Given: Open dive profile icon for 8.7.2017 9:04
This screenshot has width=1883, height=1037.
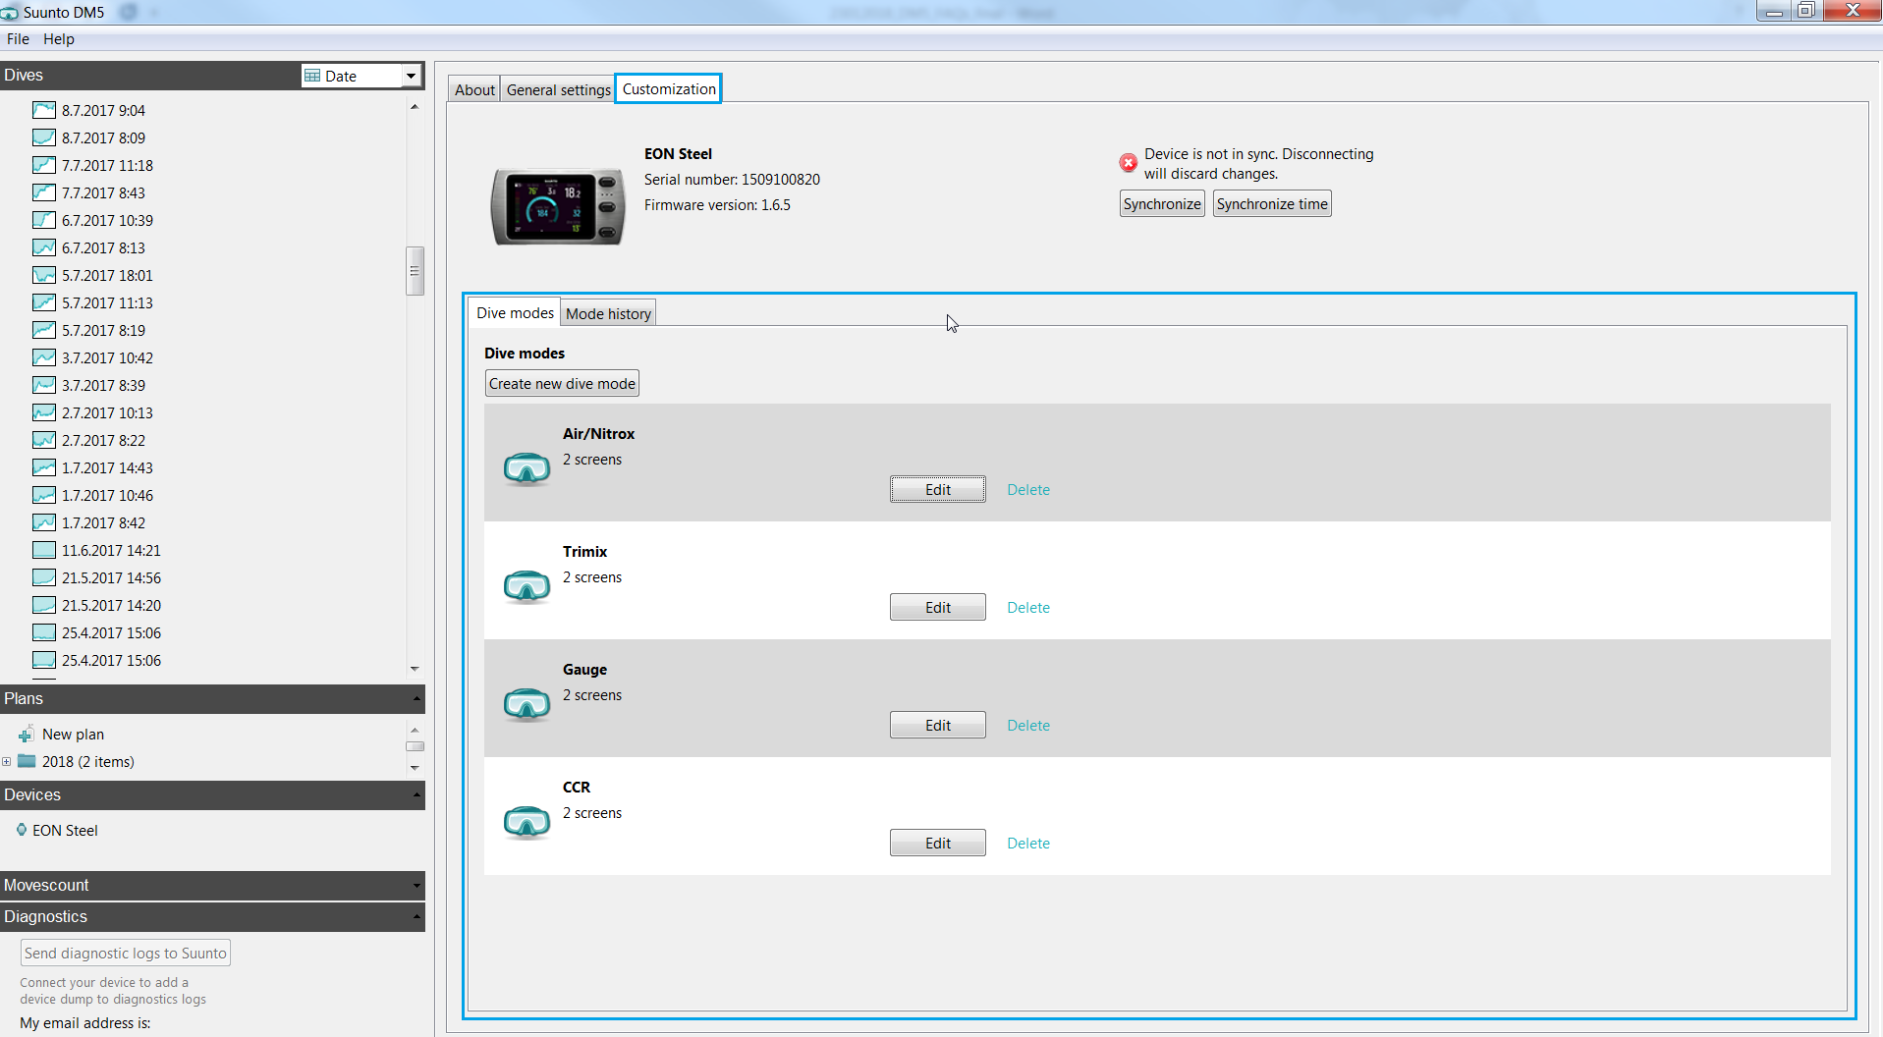Looking at the screenshot, I should click(x=44, y=110).
